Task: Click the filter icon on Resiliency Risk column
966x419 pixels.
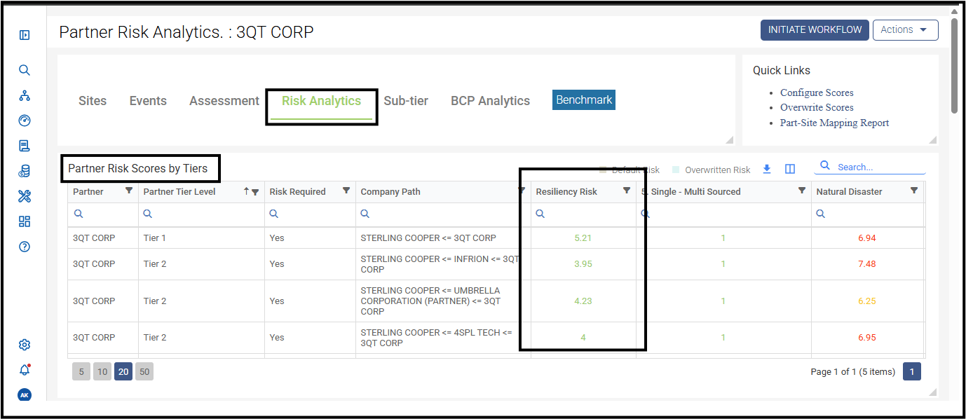Action: click(627, 191)
